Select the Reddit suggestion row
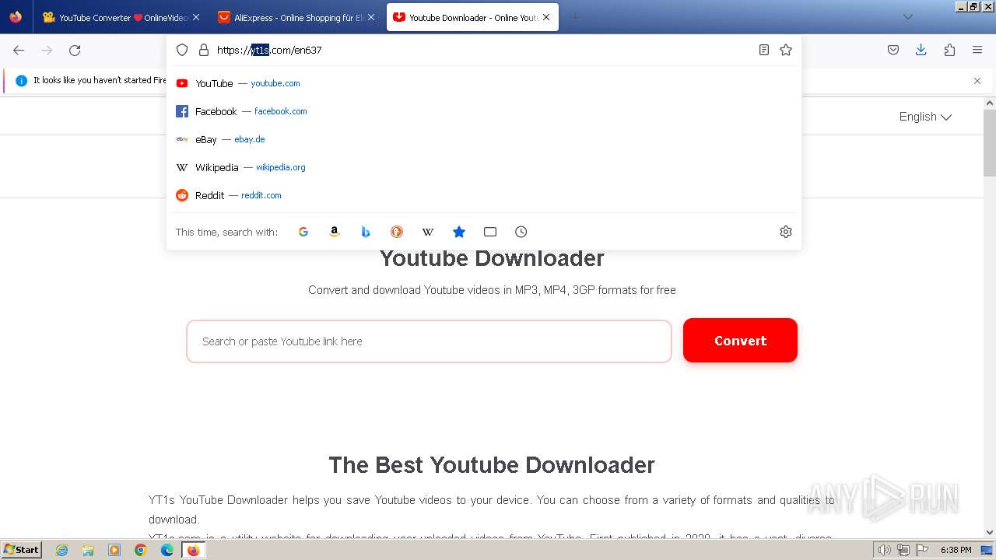The width and height of the screenshot is (996, 560). click(x=484, y=195)
